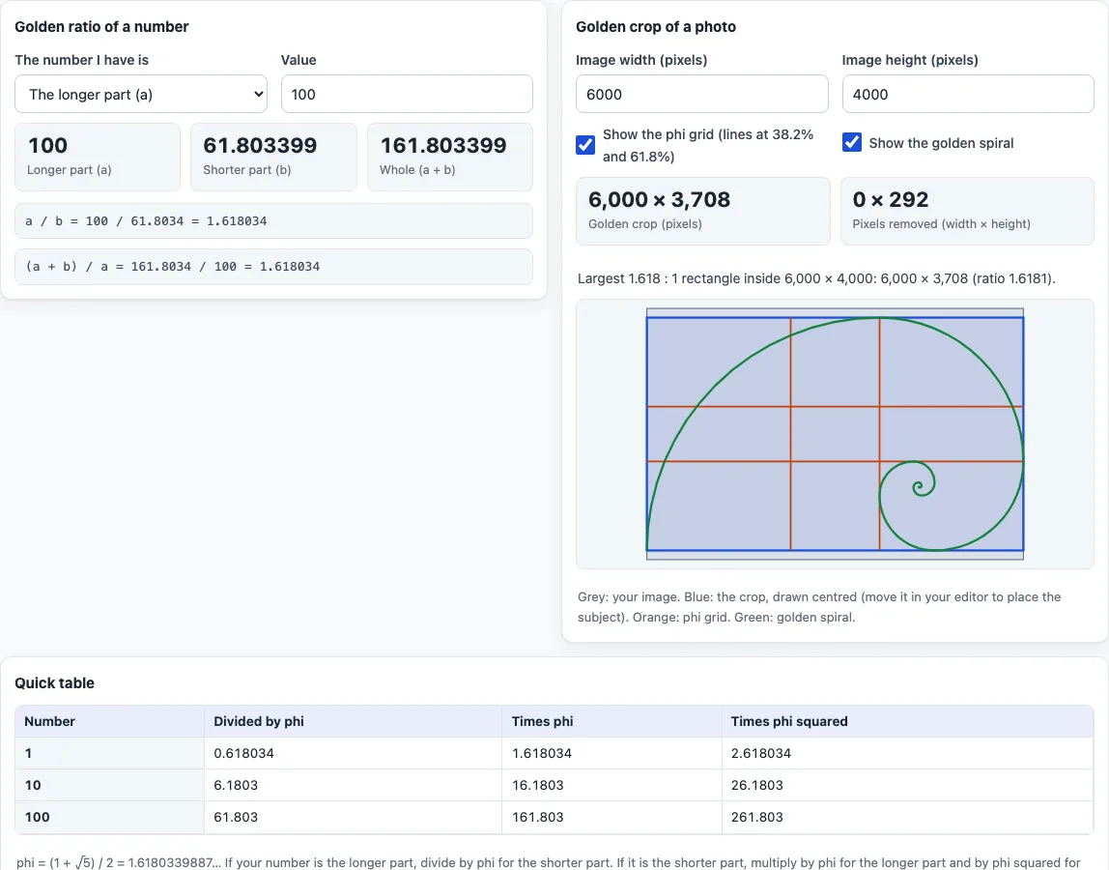Click the (a + b) / a formula line
Screen dimensions: 1109x870
coord(273,267)
